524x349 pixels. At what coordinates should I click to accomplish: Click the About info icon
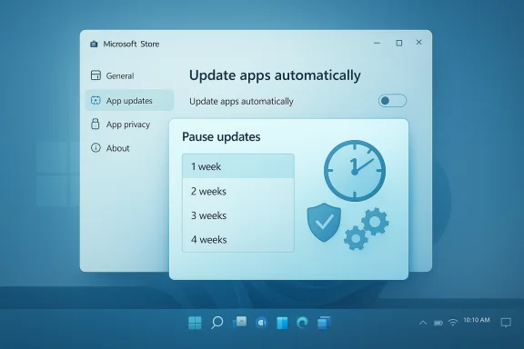point(96,147)
